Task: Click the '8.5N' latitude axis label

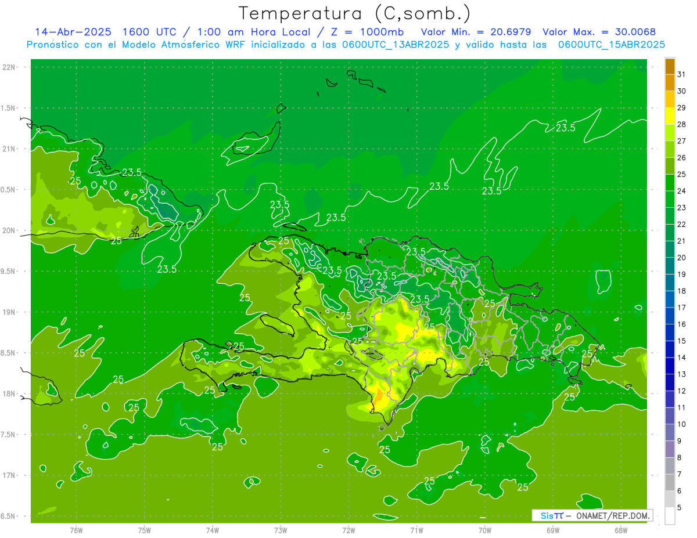Action: [x=9, y=353]
